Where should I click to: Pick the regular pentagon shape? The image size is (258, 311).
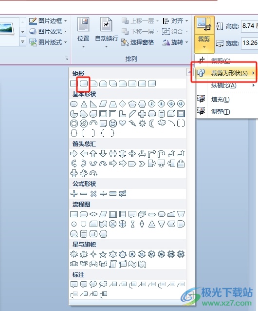[132, 104]
